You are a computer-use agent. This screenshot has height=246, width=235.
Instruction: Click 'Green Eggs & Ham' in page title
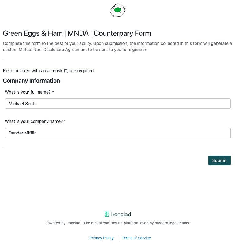click(33, 33)
